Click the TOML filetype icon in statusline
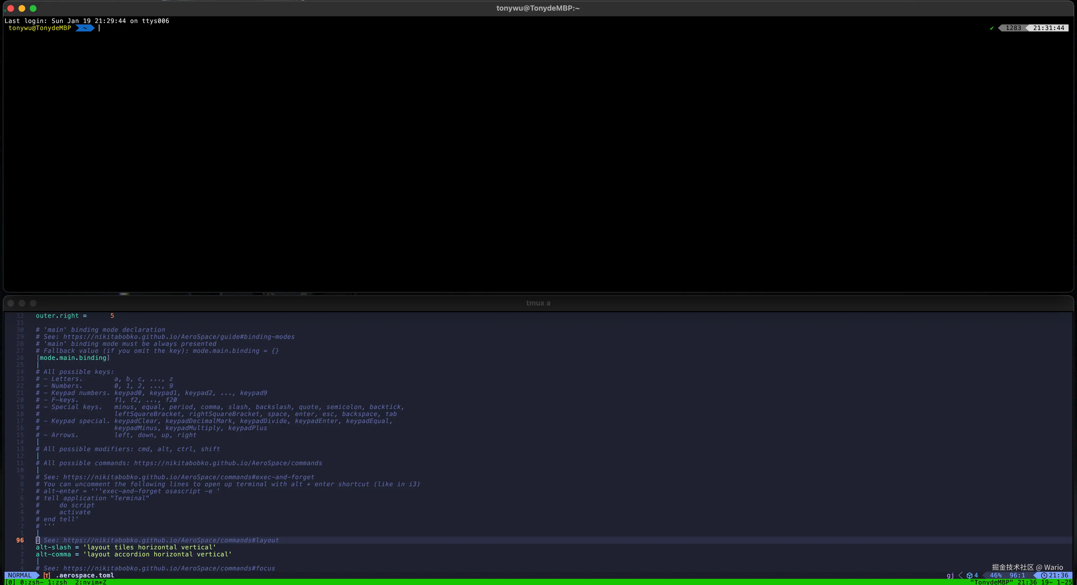 [x=47, y=575]
